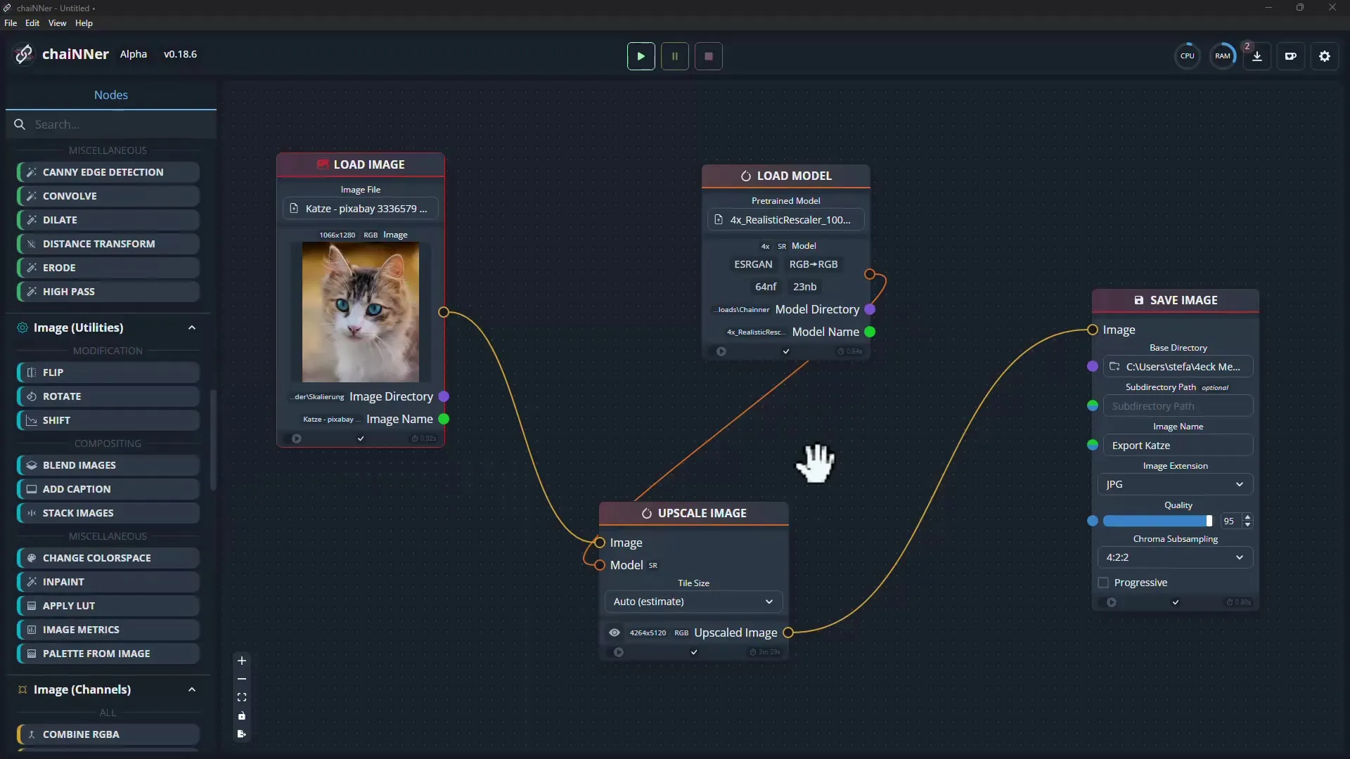Click the Run/Play button to execute chain
The width and height of the screenshot is (1350, 759).
point(641,56)
